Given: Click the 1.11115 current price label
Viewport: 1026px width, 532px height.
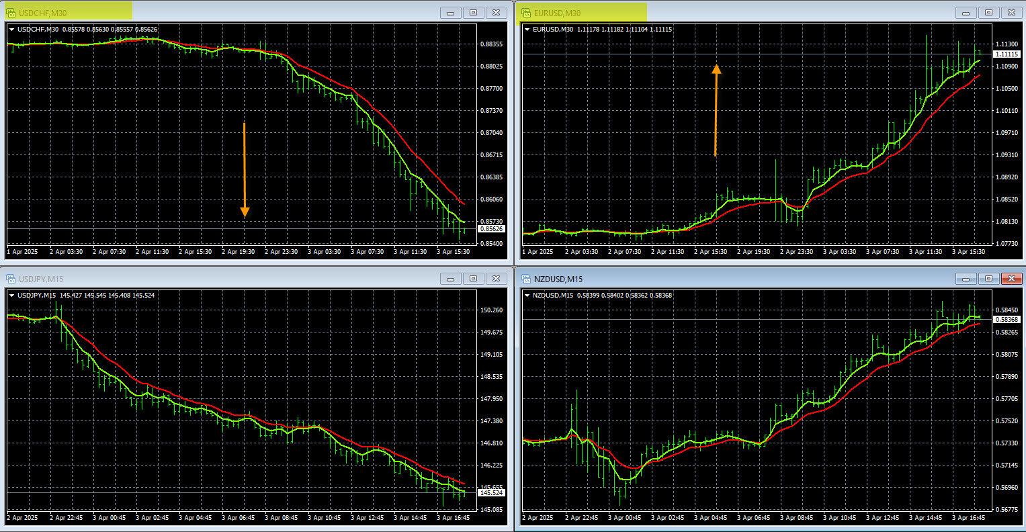Looking at the screenshot, I should [1007, 54].
